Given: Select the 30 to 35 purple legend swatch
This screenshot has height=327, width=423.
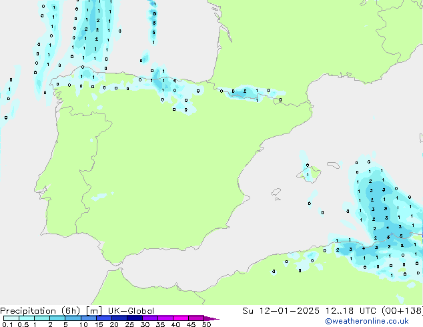Looking at the screenshot, I should pos(150,318).
